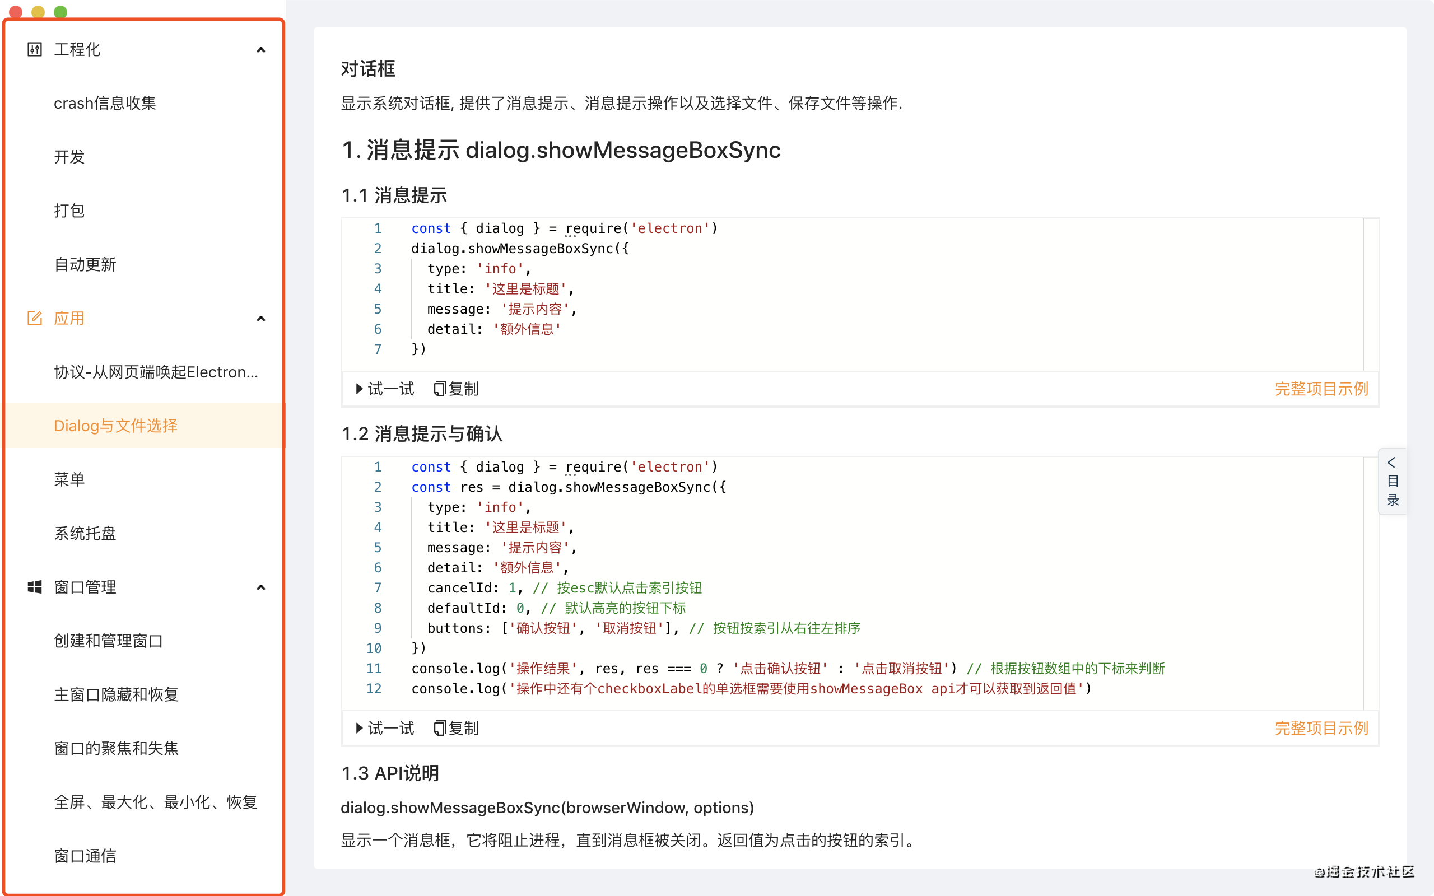This screenshot has height=896, width=1434.
Task: Open 协议-从网页端唤起Electron item
Action: coord(156,371)
